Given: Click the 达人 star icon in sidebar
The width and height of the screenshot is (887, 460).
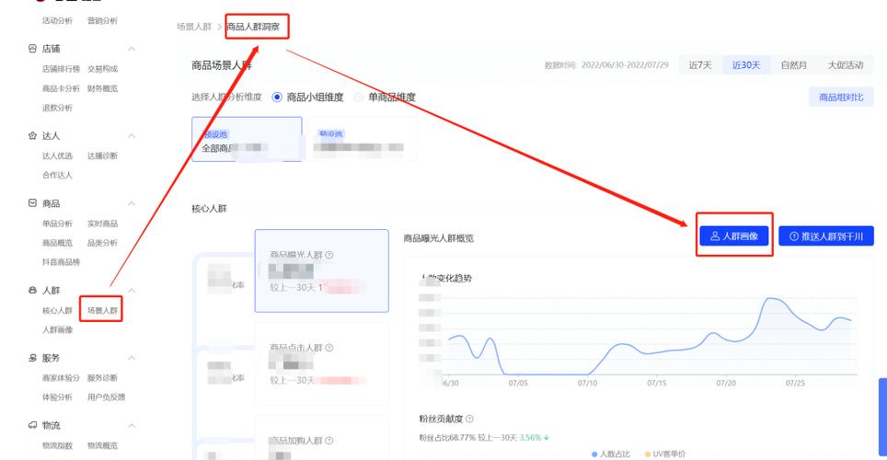Looking at the screenshot, I should [x=33, y=136].
